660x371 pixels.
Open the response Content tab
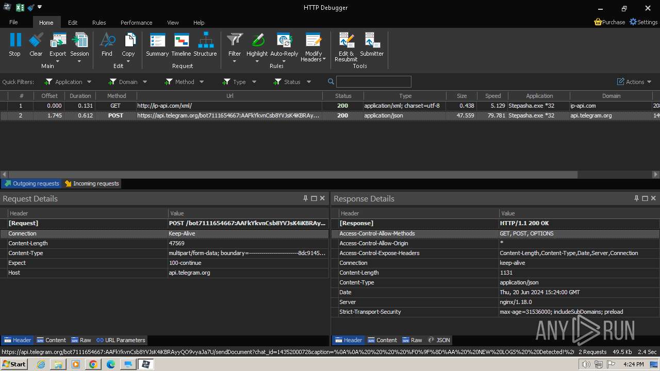383,340
